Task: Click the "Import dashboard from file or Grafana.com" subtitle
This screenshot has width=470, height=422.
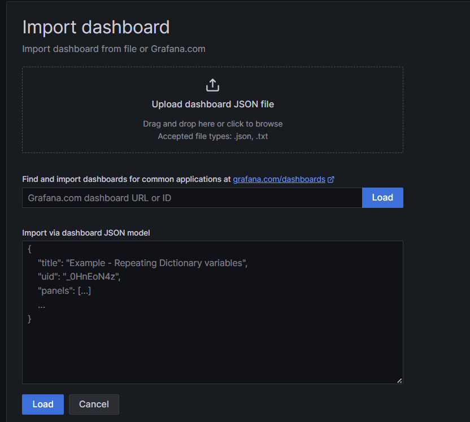Action: click(x=114, y=49)
